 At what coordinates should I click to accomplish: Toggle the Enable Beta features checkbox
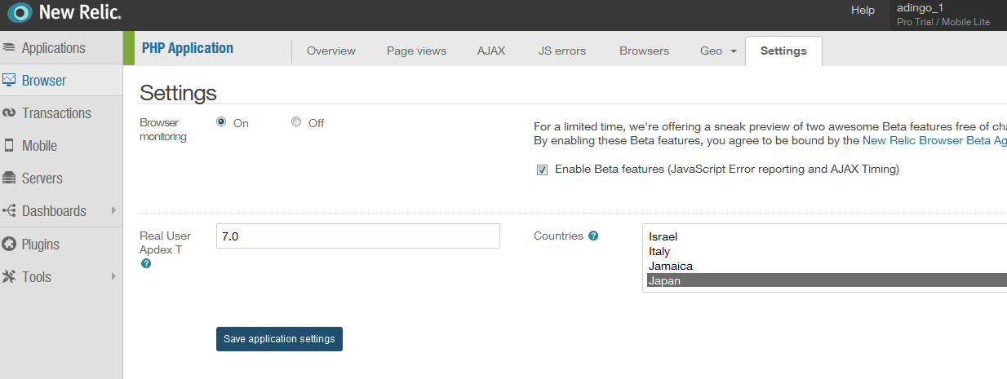tap(542, 170)
